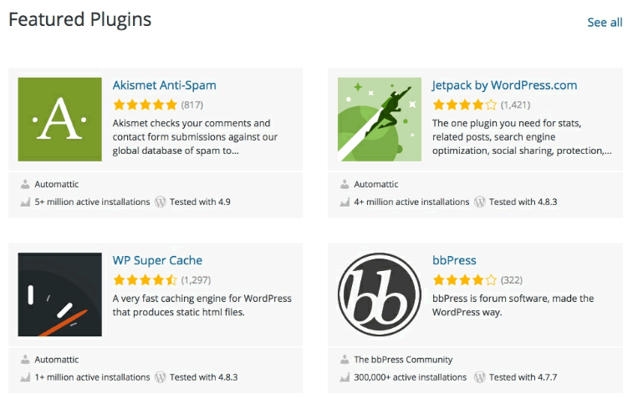Open the WP Super Cache title link

pyautogui.click(x=157, y=260)
